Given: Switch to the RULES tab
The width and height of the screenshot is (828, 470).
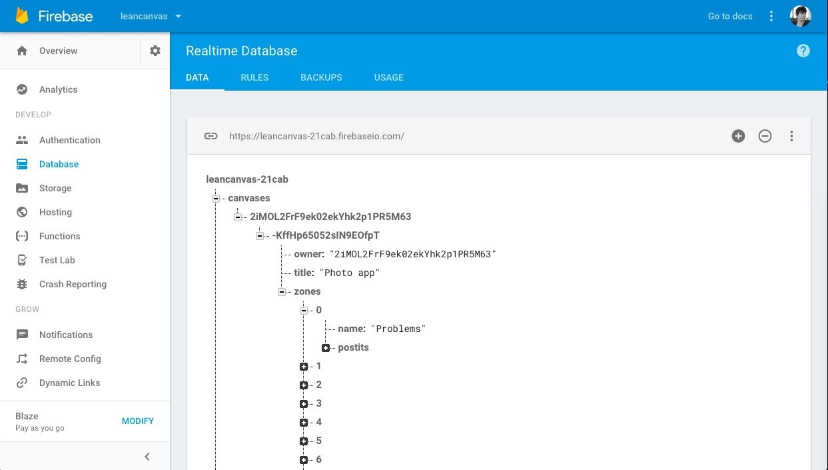Looking at the screenshot, I should (x=254, y=77).
